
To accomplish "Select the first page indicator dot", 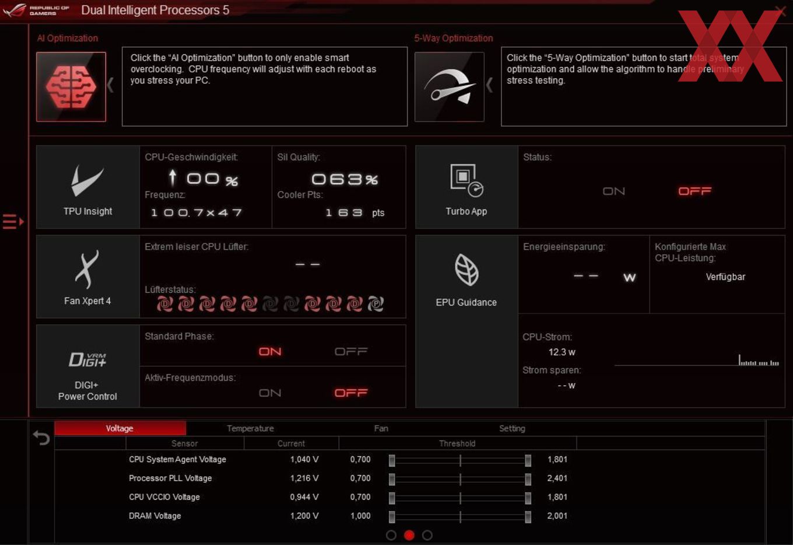I will click(391, 535).
